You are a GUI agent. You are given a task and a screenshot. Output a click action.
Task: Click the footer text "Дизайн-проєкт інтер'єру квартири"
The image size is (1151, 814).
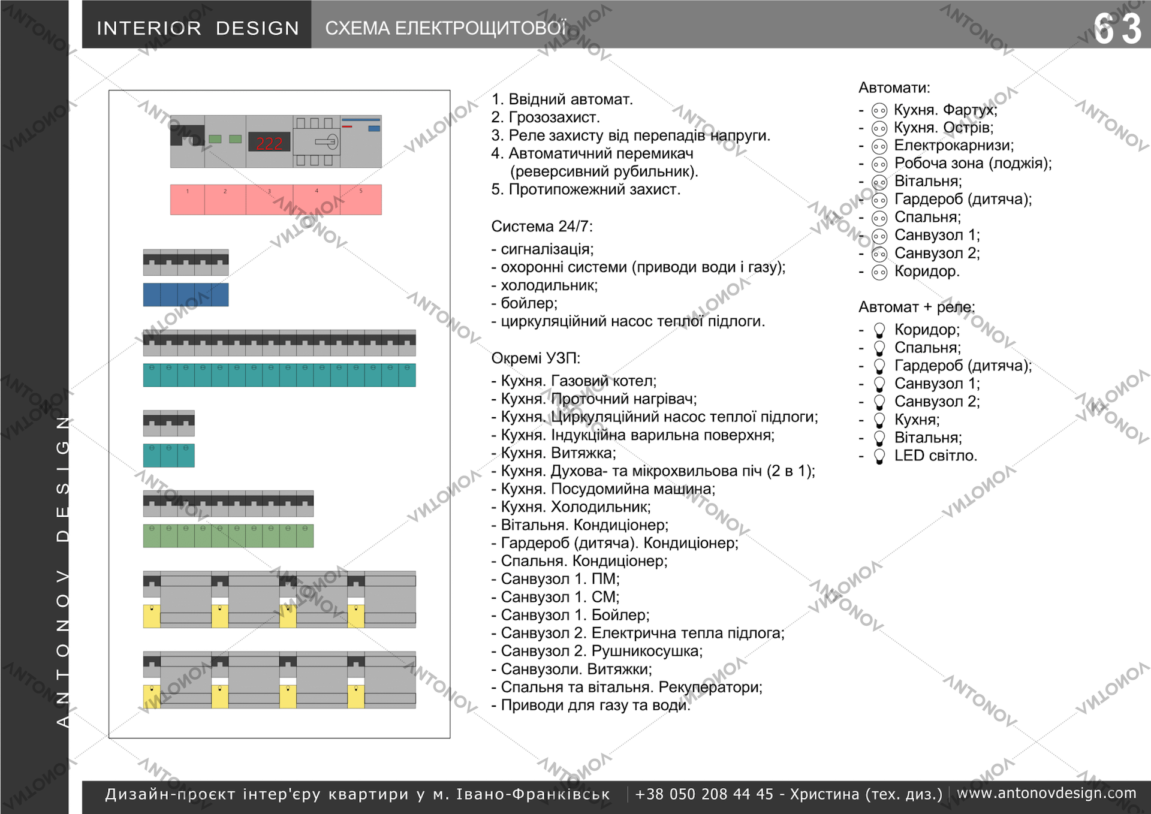257,794
